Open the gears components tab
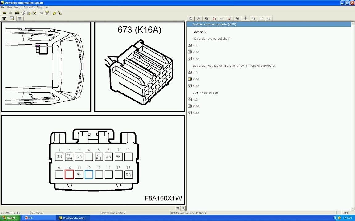This screenshot has height=221, width=355. pyautogui.click(x=206, y=18)
